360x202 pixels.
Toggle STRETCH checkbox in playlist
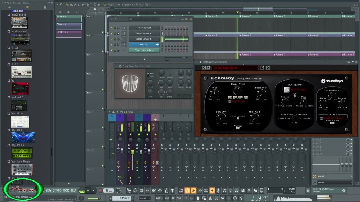click(105, 13)
